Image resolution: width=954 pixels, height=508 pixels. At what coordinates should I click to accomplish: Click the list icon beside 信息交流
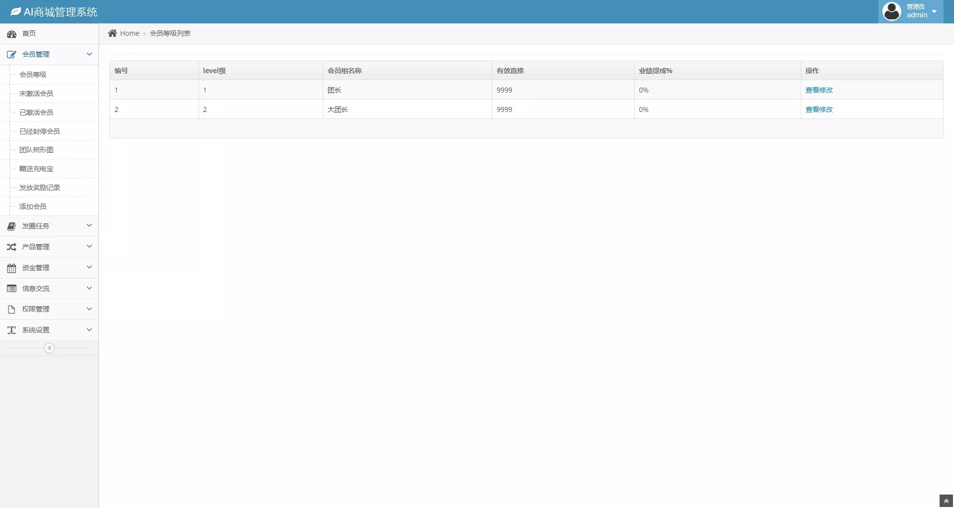click(x=11, y=289)
